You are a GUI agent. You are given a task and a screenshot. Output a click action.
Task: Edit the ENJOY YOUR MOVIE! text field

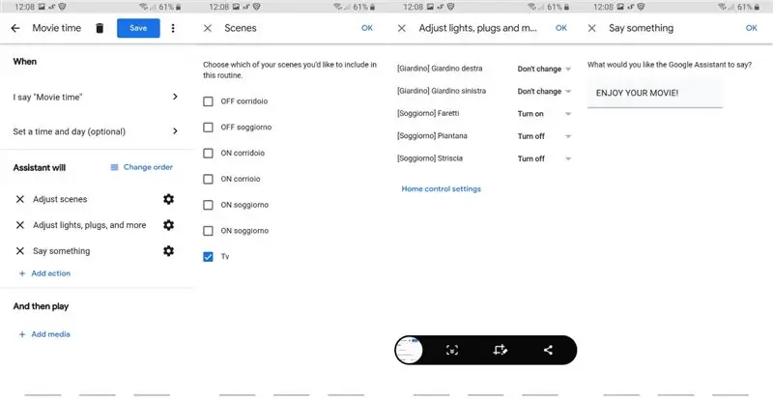[655, 93]
